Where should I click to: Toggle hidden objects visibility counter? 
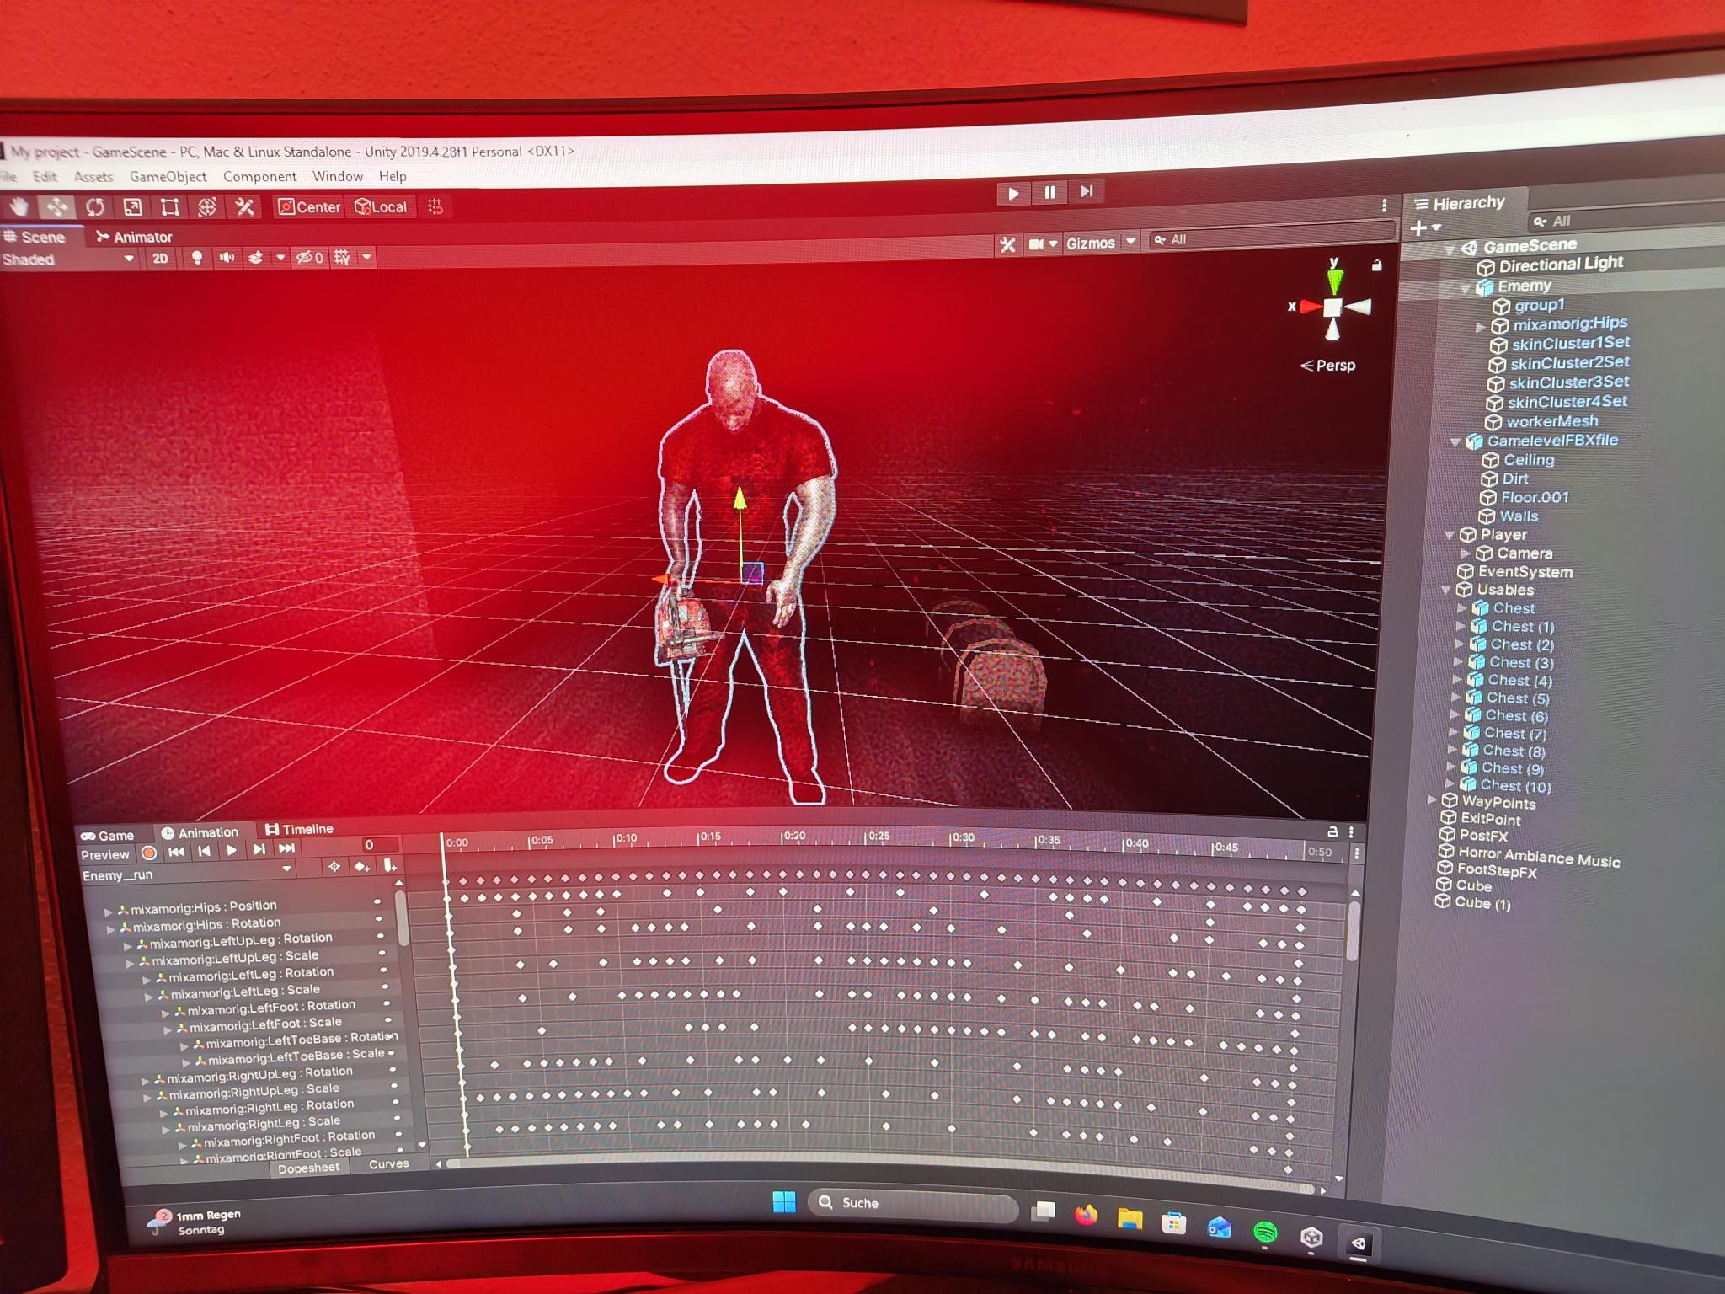tap(309, 258)
